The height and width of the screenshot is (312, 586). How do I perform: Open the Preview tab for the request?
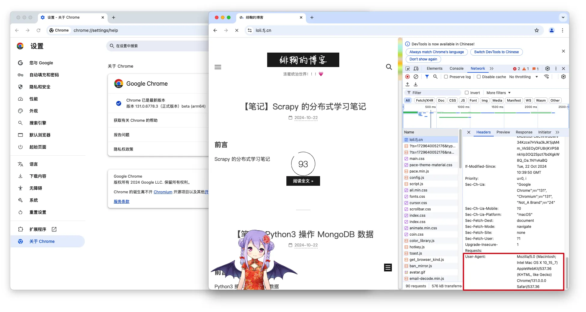pyautogui.click(x=503, y=132)
